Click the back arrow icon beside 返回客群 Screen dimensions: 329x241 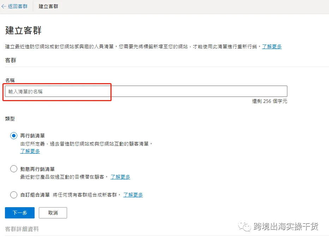4,6
